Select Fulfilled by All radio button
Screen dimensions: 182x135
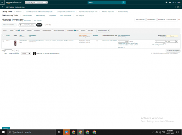[x=75, y=30]
